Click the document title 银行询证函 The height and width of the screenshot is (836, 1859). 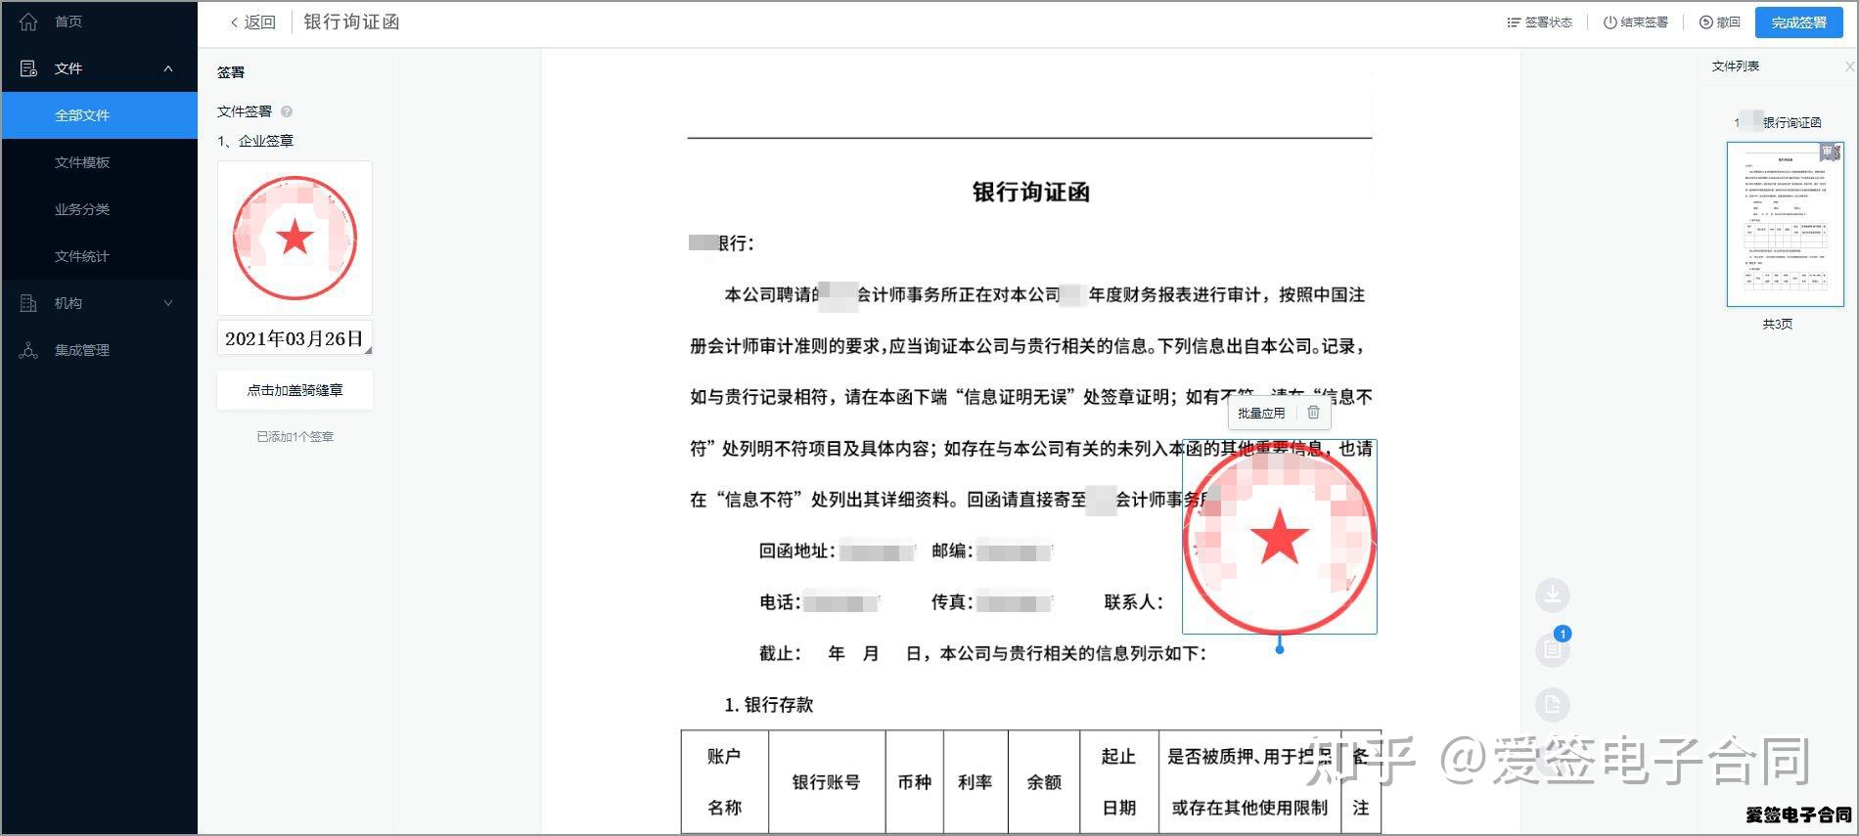(x=1030, y=193)
